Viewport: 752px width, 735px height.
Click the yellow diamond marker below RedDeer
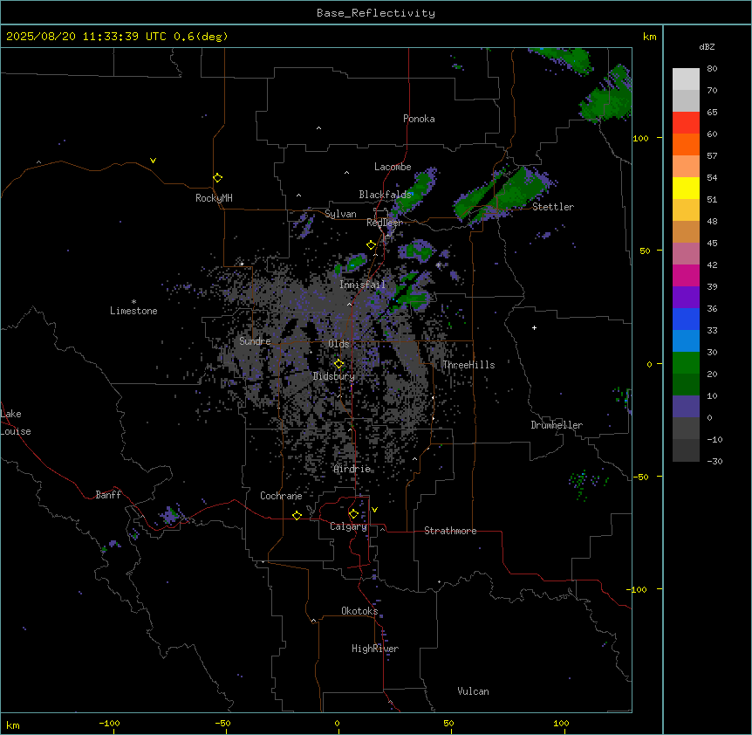click(372, 245)
